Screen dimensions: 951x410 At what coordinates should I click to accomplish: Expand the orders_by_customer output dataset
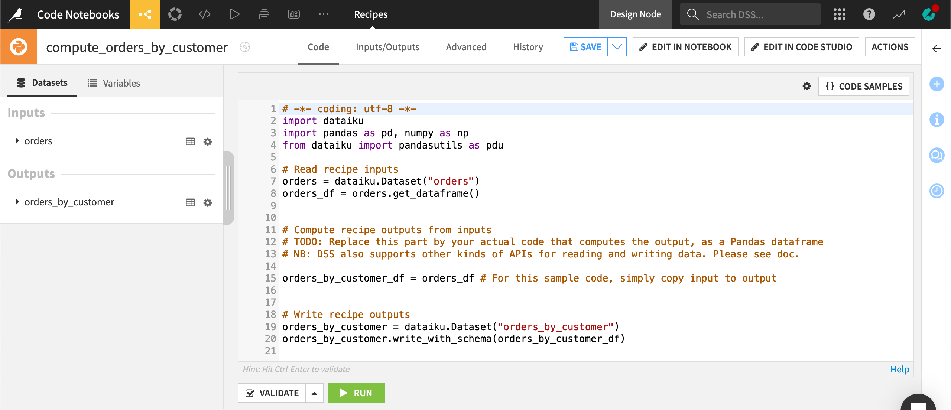pos(16,202)
